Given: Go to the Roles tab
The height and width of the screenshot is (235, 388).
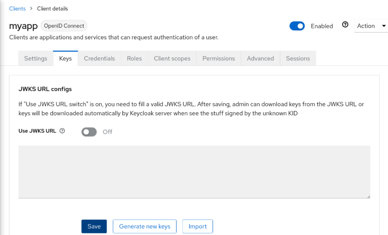Looking at the screenshot, I should pos(134,58).
